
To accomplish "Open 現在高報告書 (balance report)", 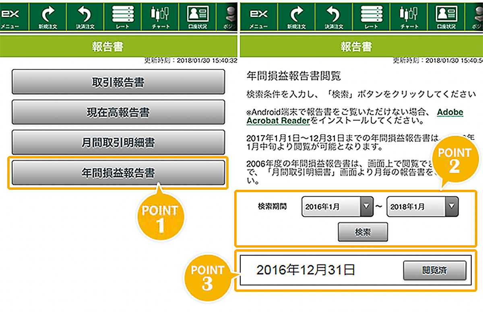I will point(119,112).
